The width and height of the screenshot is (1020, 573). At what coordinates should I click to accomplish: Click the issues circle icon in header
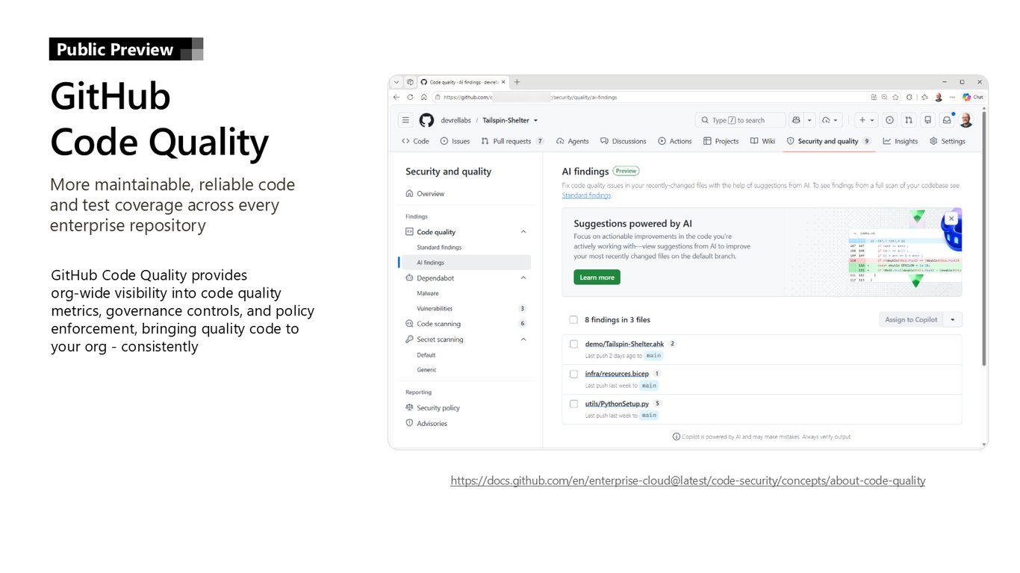(x=889, y=120)
